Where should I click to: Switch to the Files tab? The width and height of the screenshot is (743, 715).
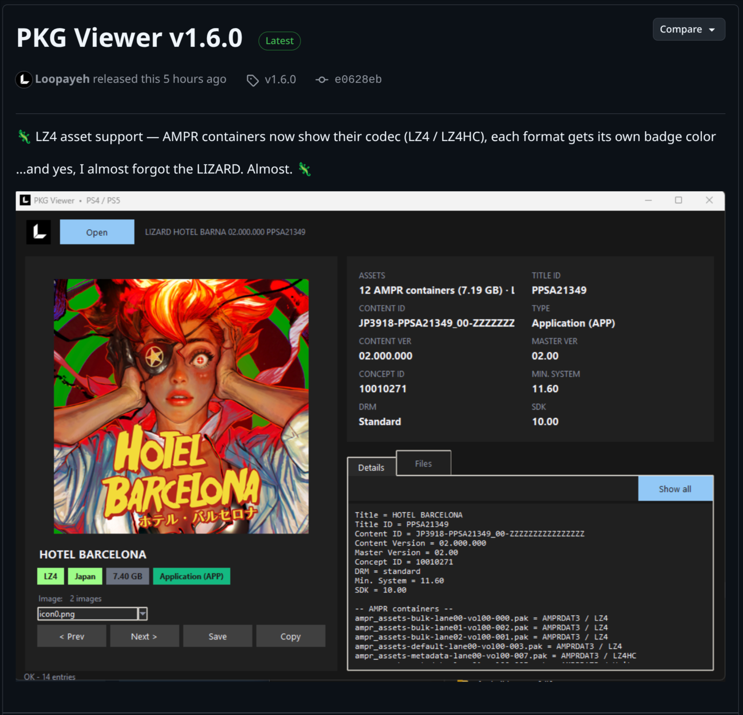coord(423,463)
